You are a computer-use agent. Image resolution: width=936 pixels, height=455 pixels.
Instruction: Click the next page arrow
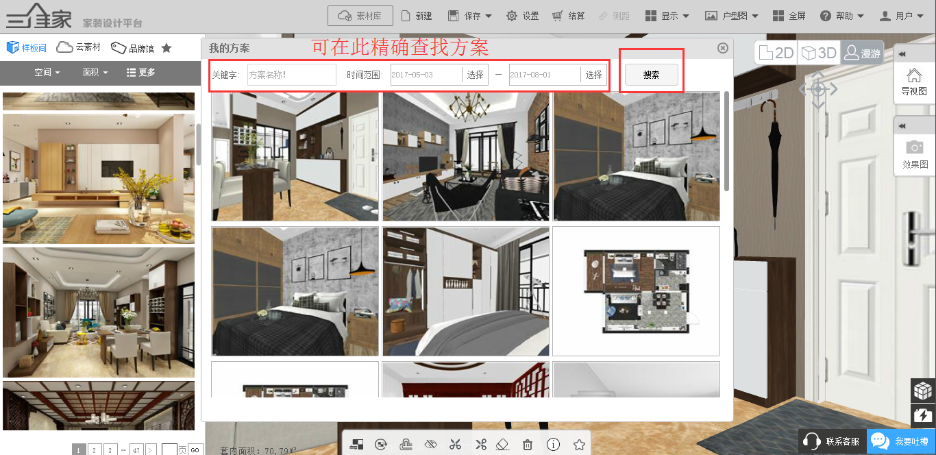[x=151, y=450]
